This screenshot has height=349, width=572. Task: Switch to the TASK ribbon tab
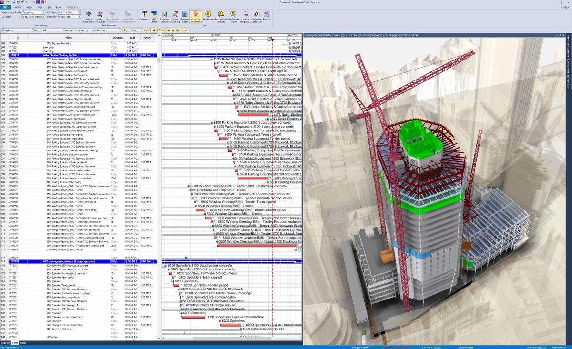tap(40, 8)
